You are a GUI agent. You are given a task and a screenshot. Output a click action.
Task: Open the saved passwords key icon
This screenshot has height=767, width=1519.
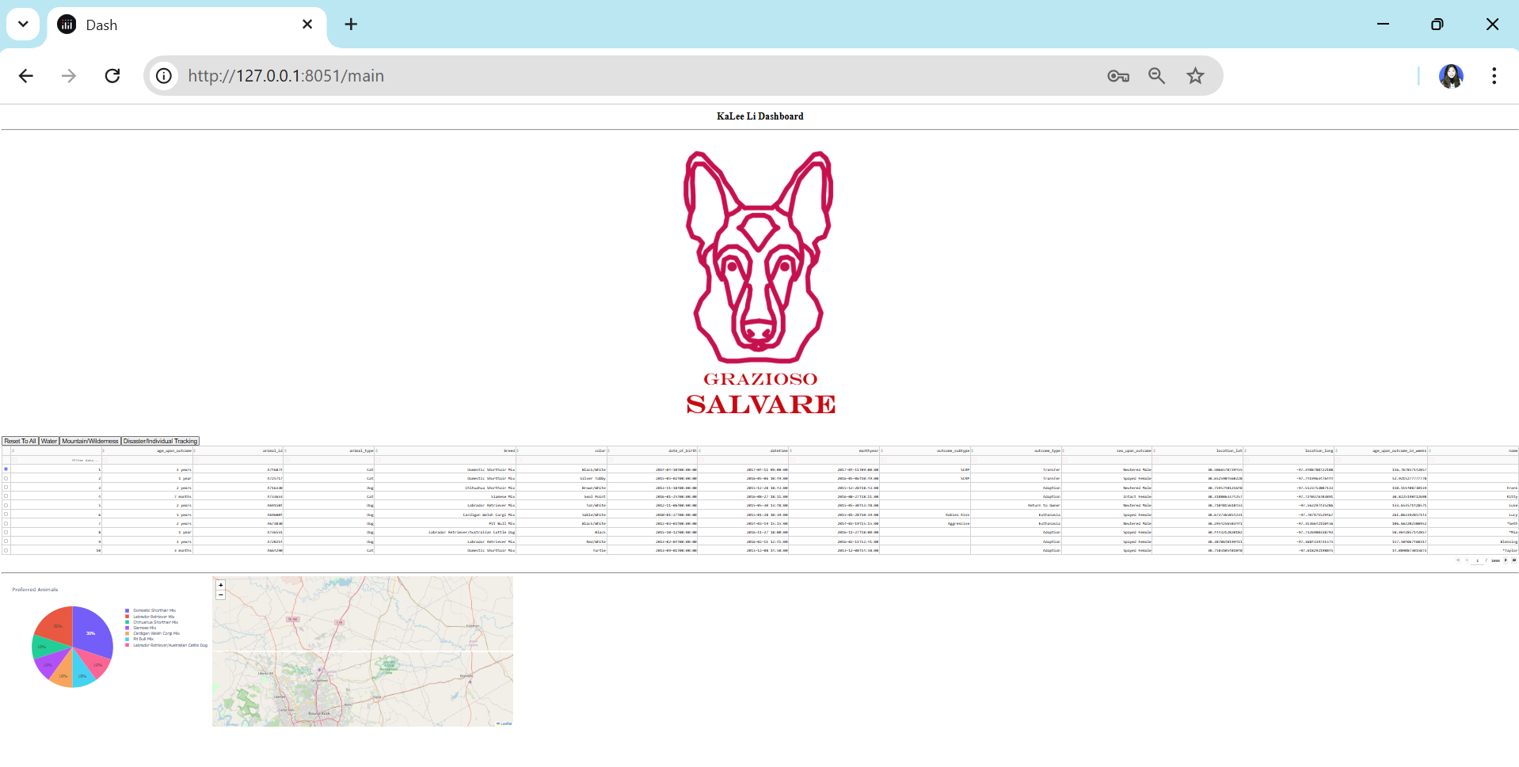pyautogui.click(x=1118, y=76)
